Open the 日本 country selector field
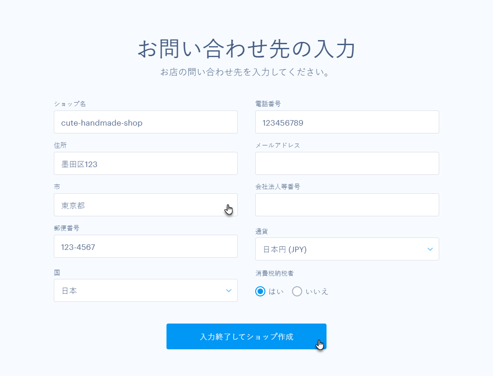Screen dimensions: 493x376 146,290
